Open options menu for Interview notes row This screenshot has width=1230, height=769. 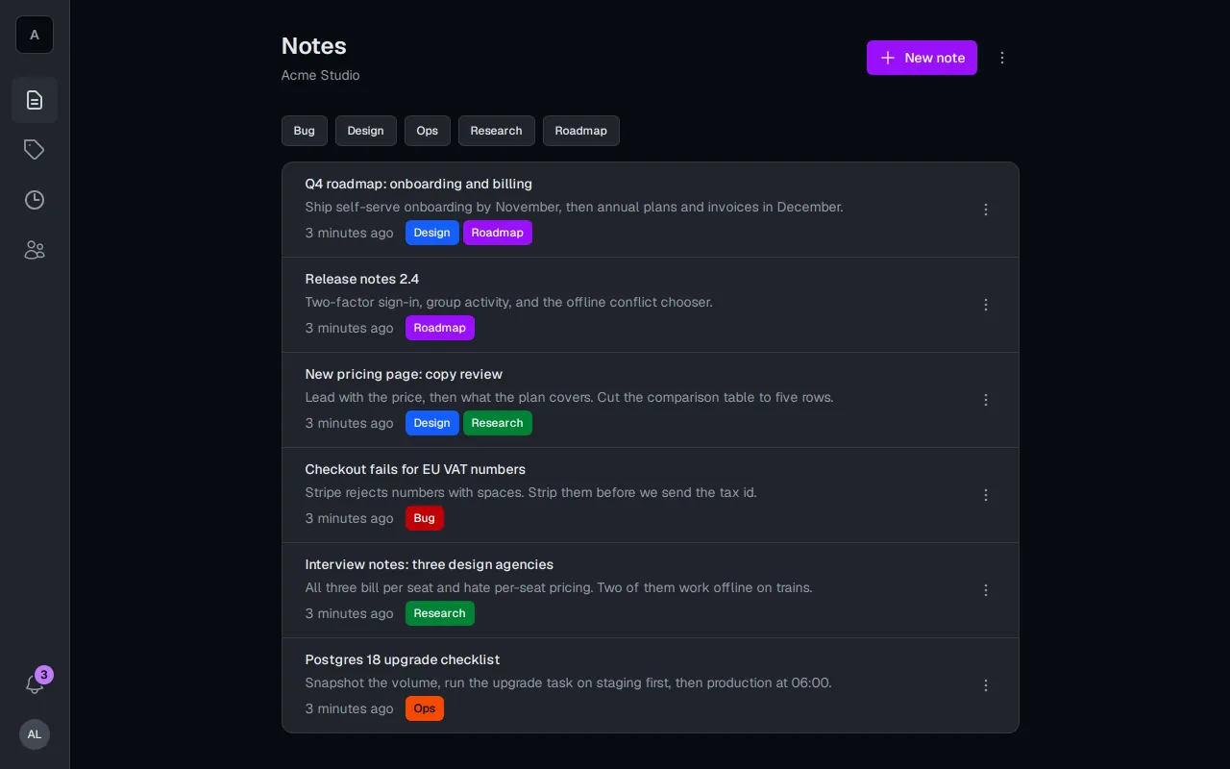pos(986,590)
